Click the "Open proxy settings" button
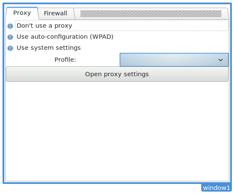Viewport: 234px width, 195px height. 117,74
